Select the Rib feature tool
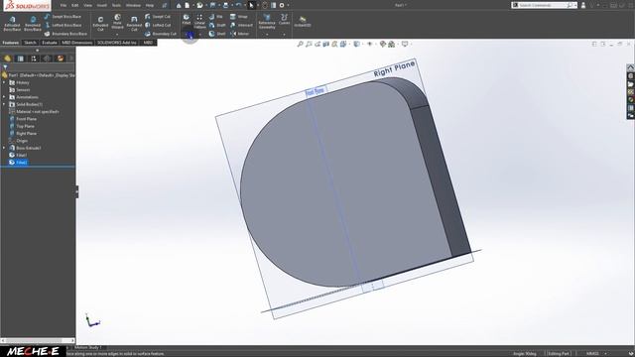The width and height of the screenshot is (635, 357). coord(216,17)
